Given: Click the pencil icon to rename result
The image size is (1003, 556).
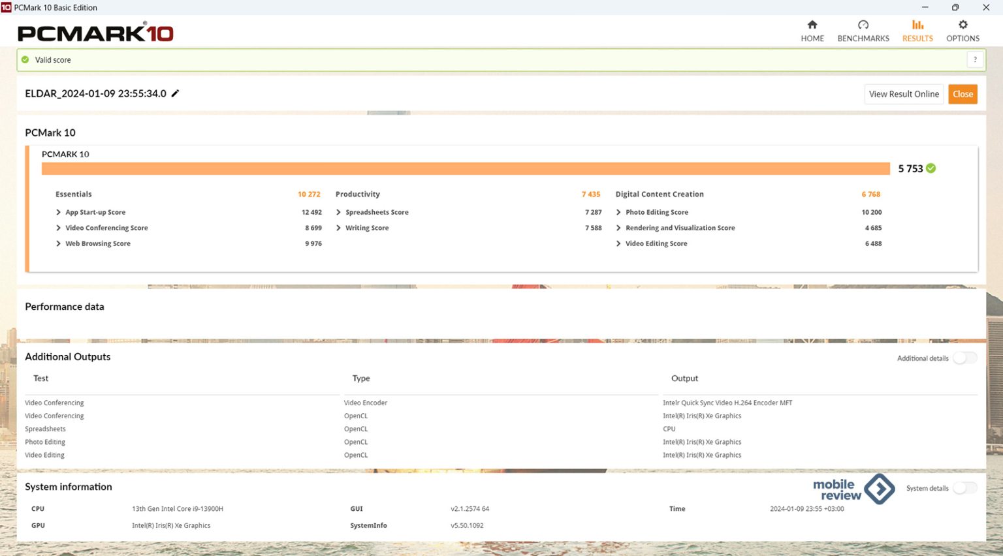Looking at the screenshot, I should pos(175,93).
